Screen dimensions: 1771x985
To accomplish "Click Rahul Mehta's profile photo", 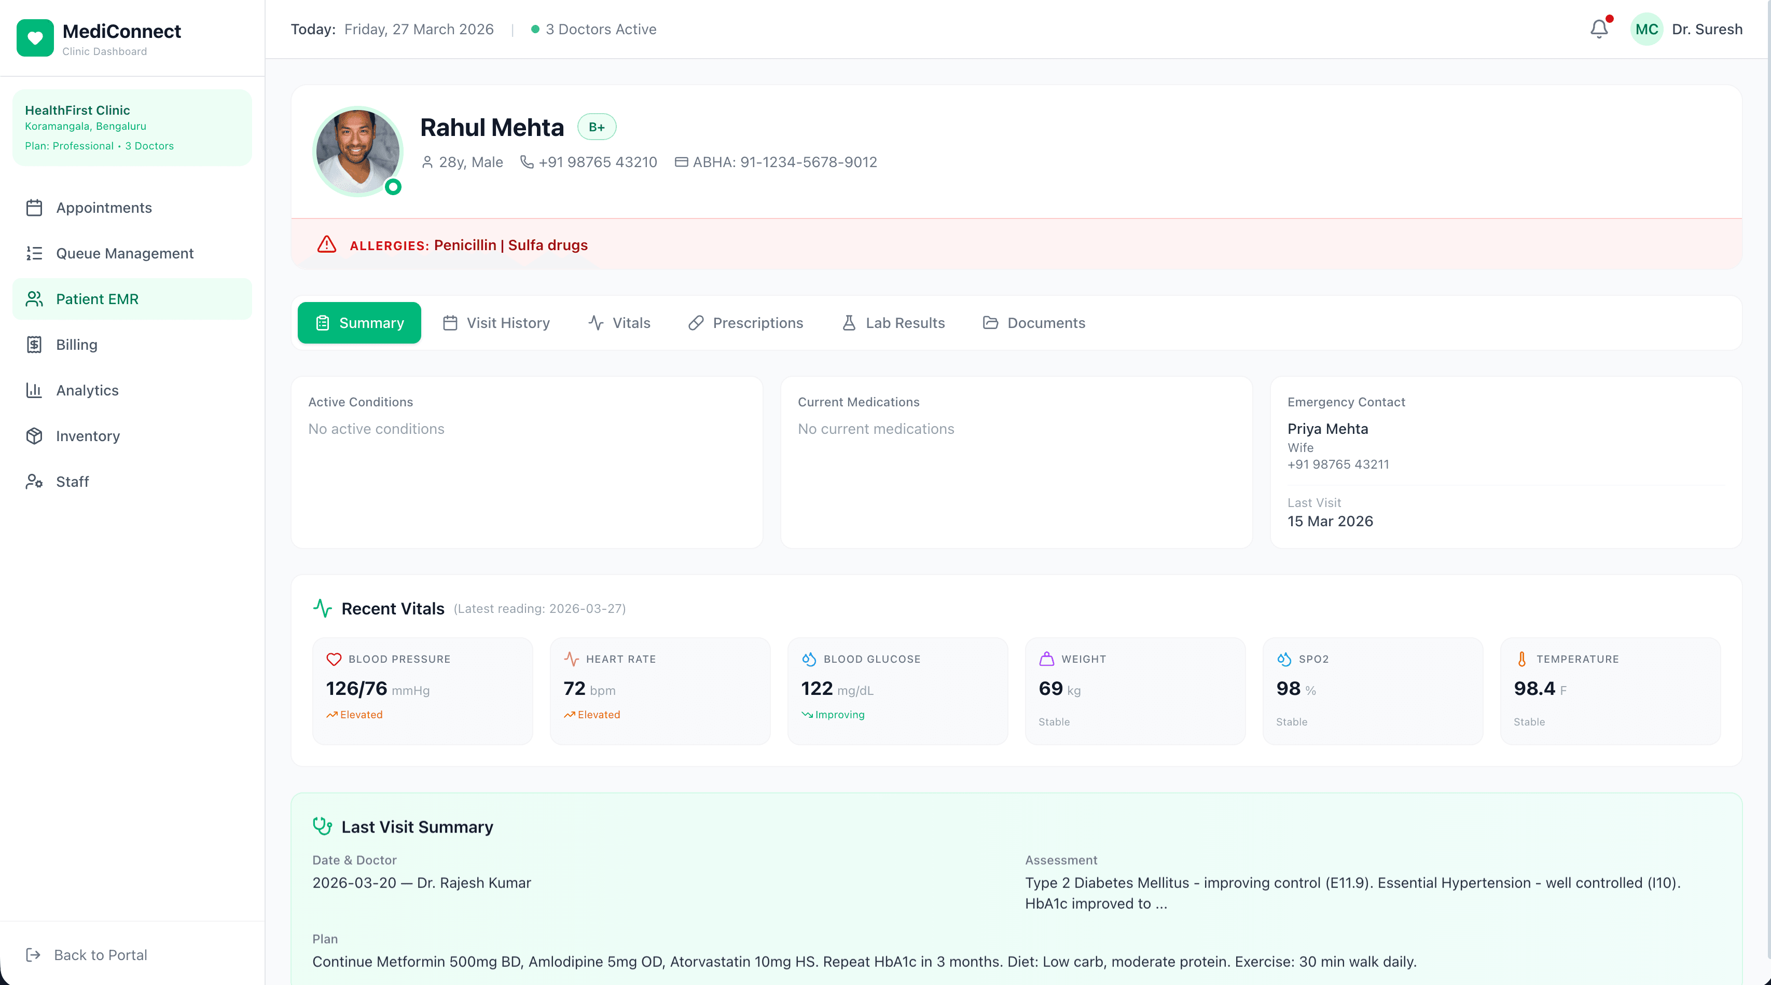I will tap(357, 152).
